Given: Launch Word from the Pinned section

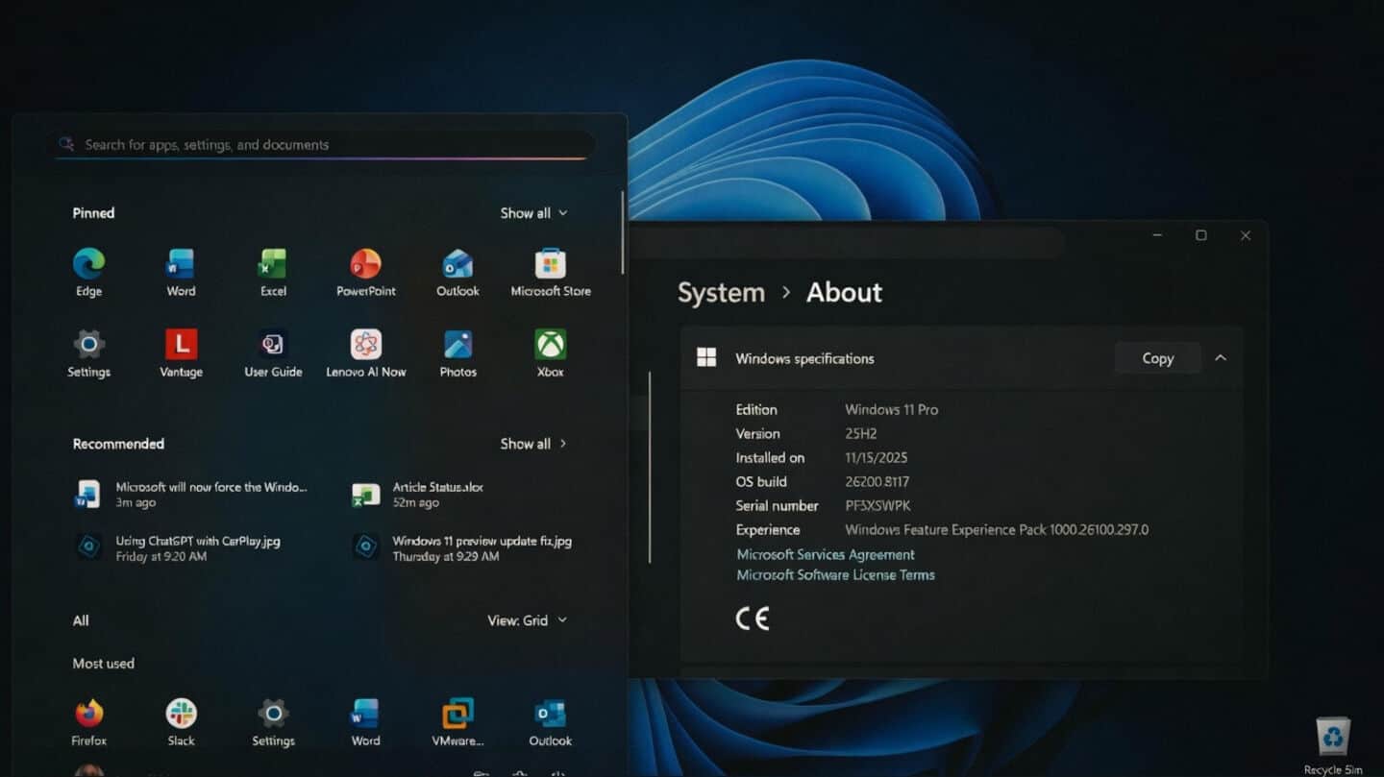Looking at the screenshot, I should [181, 273].
